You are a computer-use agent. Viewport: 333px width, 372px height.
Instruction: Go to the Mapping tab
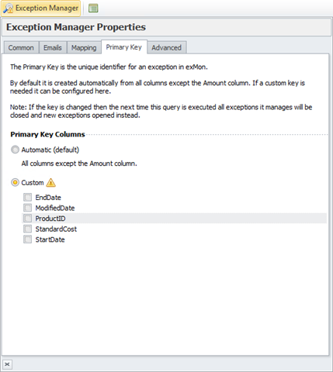click(x=84, y=48)
